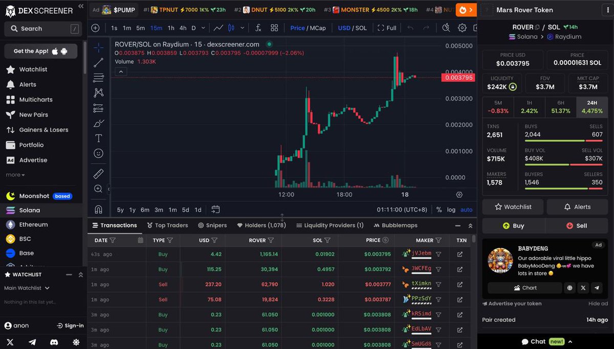Toggle percent scale on the chart
Viewport: 614px width, 349px height.
click(439, 210)
